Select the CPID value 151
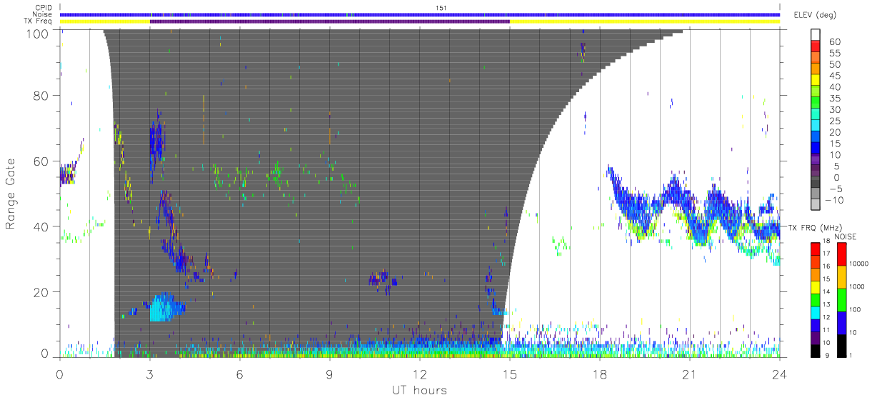 pos(441,7)
